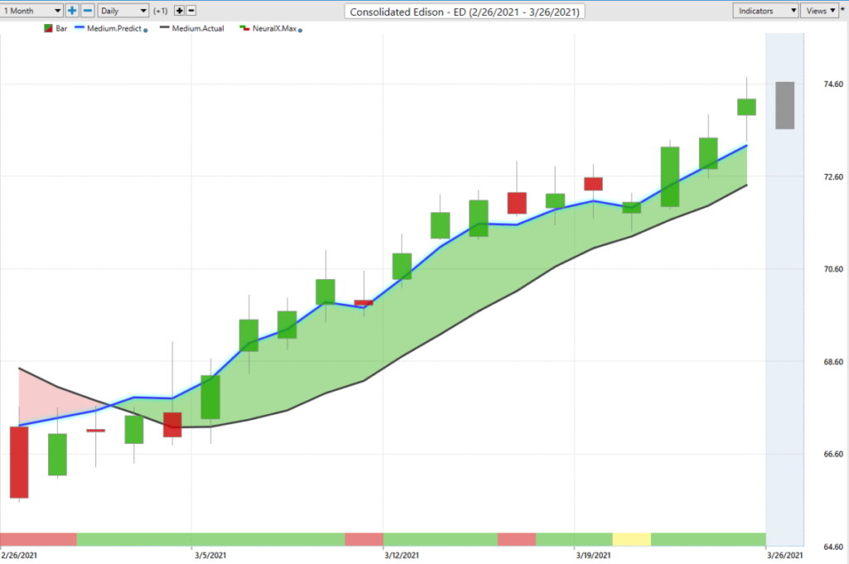Click the gray forecast bar for 3/26/2021

[784, 105]
